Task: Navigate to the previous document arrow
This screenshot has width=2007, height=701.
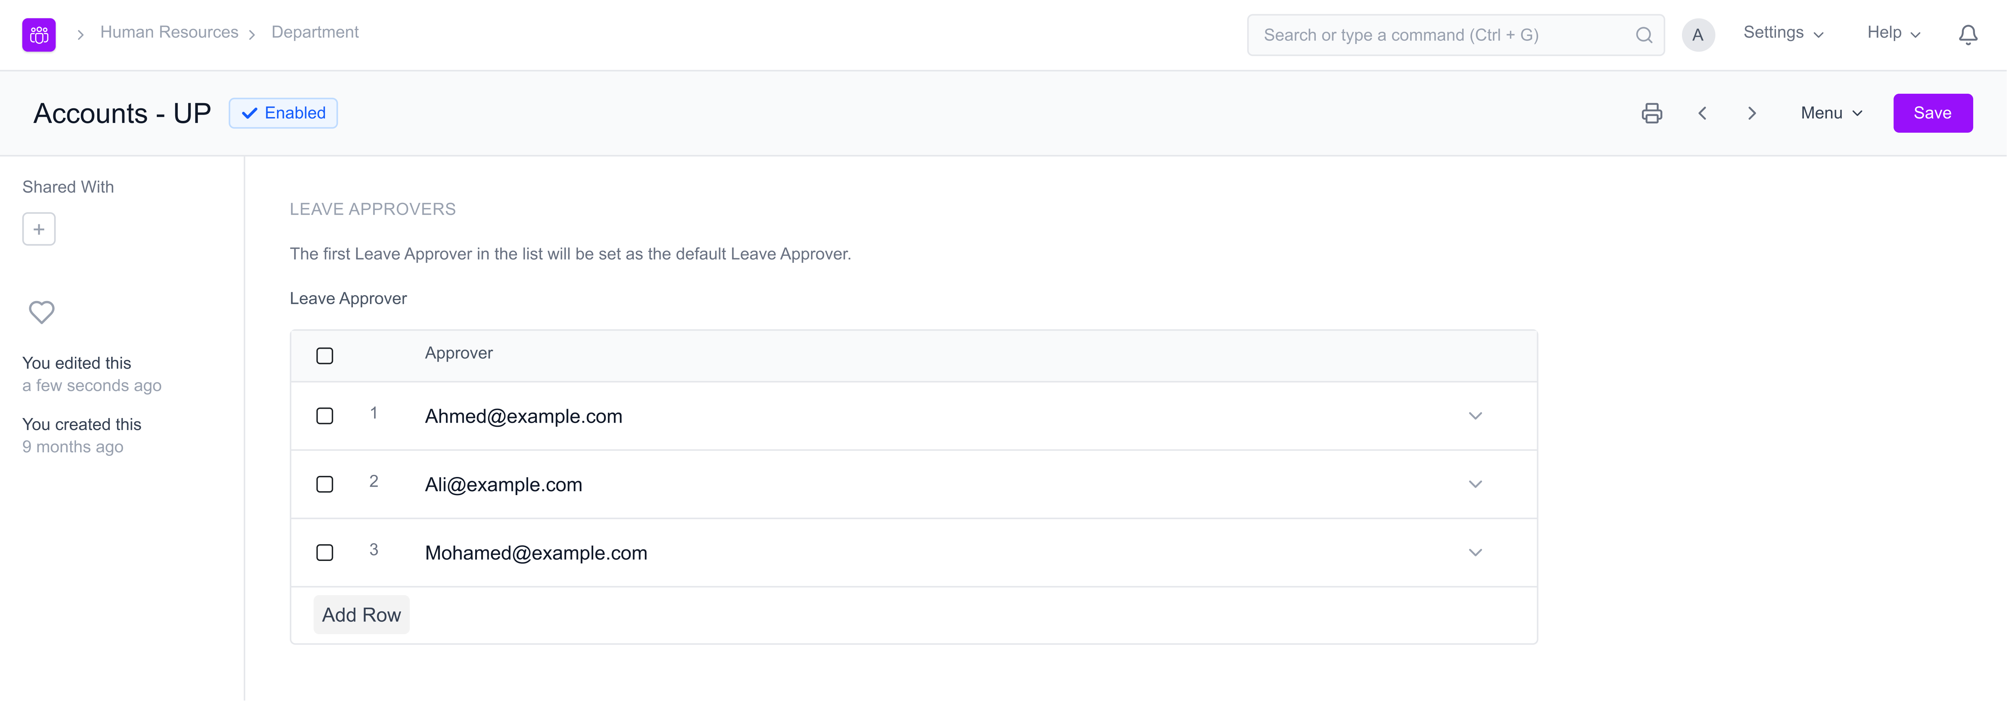Action: [x=1703, y=113]
